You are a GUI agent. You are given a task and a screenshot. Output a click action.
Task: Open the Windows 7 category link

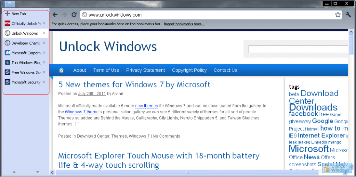pyautogui.click(x=139, y=136)
